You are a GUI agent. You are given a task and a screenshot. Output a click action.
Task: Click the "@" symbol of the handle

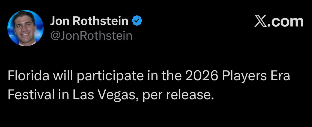[55, 36]
